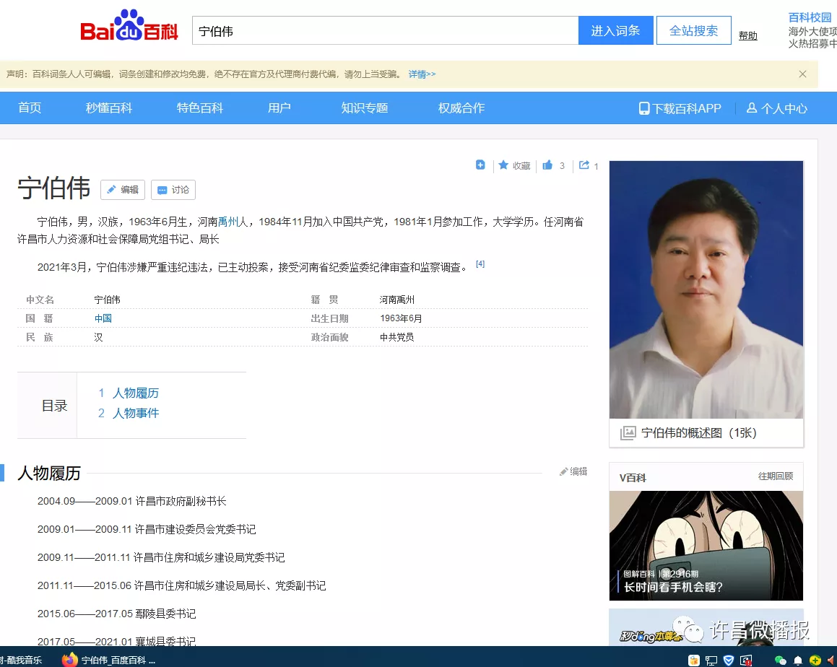Click the add-entry plus icon
Image resolution: width=837 pixels, height=667 pixels.
pos(480,165)
